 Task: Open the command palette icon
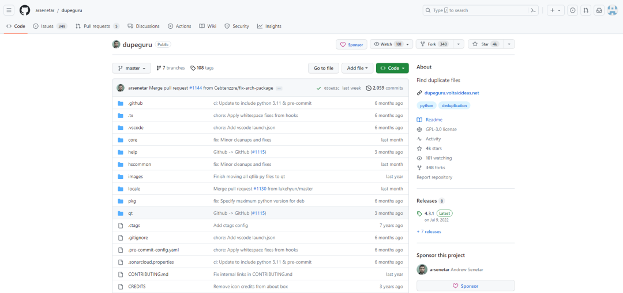(x=534, y=10)
